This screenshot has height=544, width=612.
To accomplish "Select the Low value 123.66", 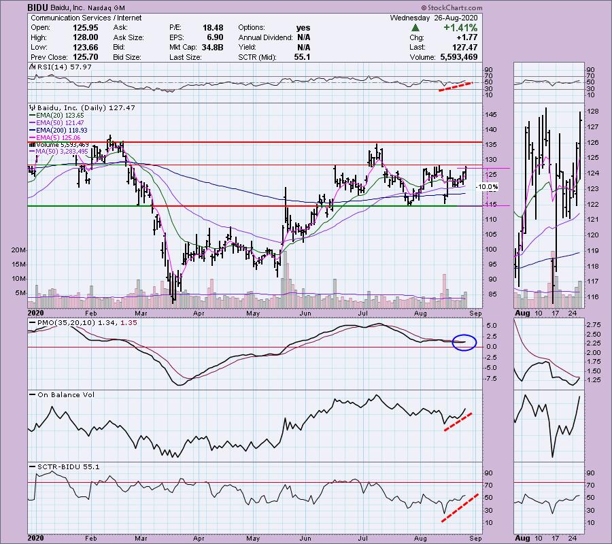I will 86,47.
